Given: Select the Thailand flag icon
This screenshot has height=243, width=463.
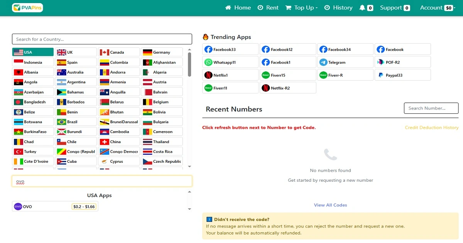Looking at the screenshot, I should point(147,142).
